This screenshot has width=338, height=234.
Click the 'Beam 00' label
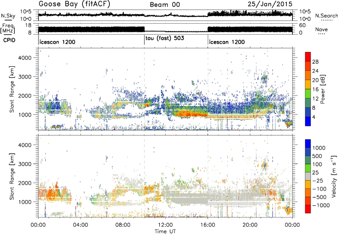pyautogui.click(x=165, y=5)
